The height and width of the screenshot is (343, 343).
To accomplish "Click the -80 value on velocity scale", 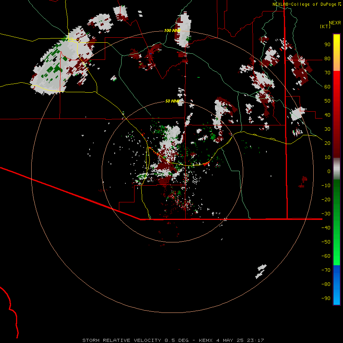I will point(326,284).
